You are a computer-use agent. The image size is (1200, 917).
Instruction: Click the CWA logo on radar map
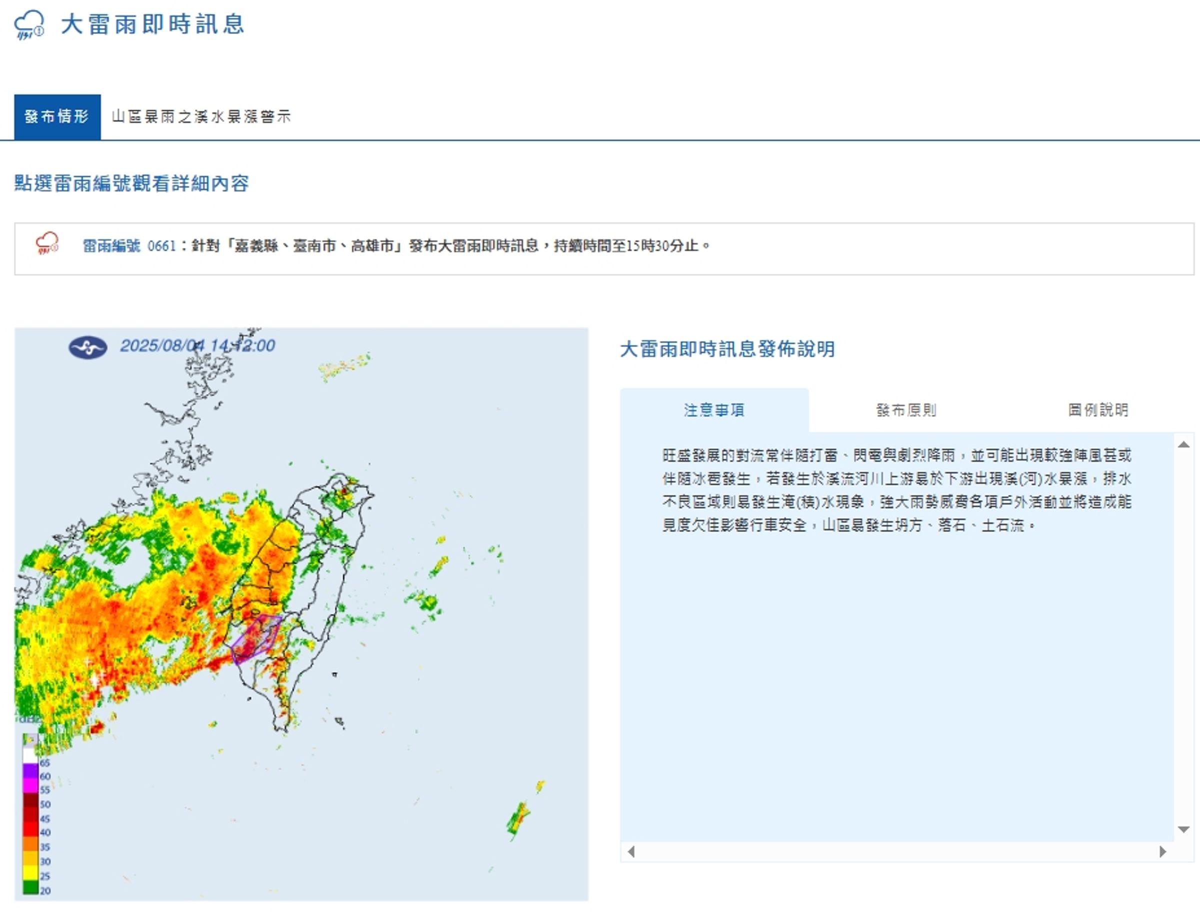click(x=87, y=347)
